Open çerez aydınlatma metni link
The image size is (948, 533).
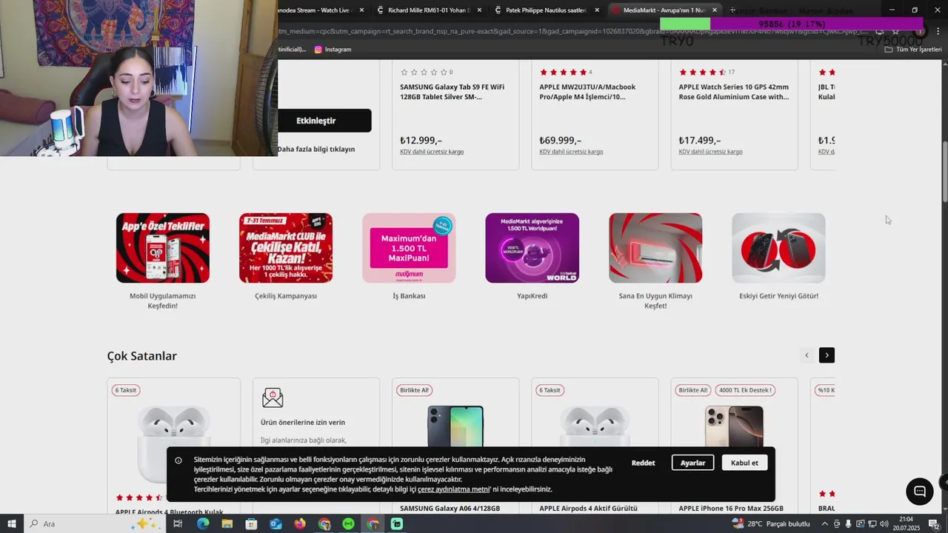[x=453, y=489]
